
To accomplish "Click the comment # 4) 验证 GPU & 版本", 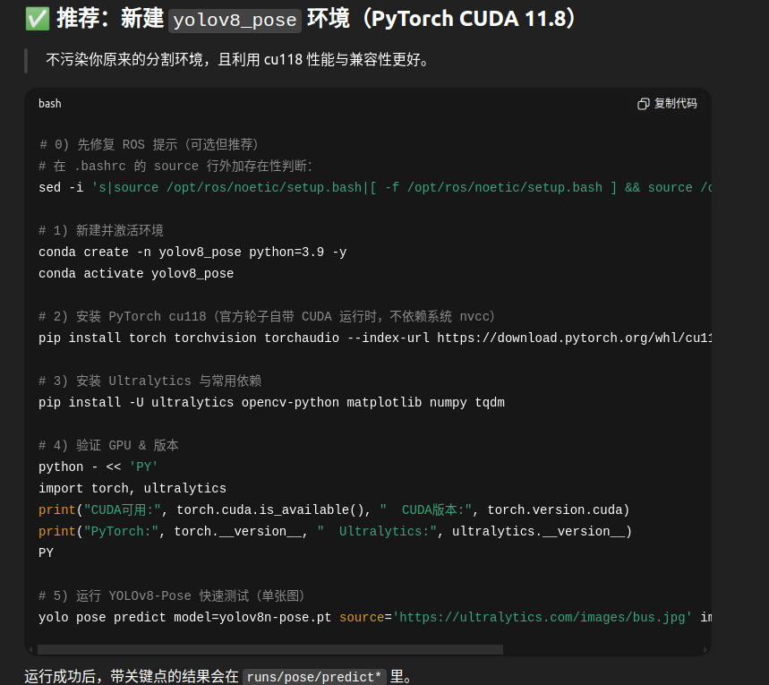I will coord(107,445).
